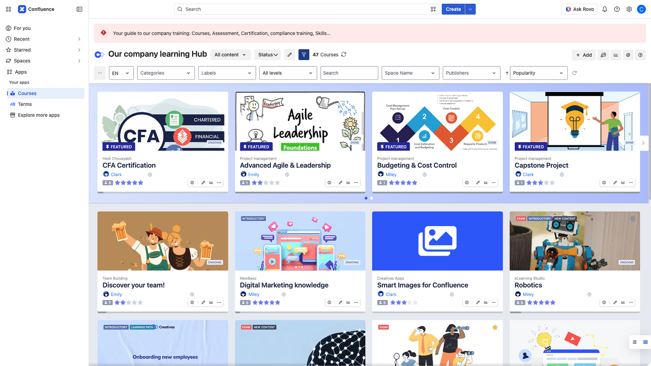Image resolution: width=651 pixels, height=366 pixels.
Task: View statistics icon on Capstone Project card
Action: (x=623, y=183)
